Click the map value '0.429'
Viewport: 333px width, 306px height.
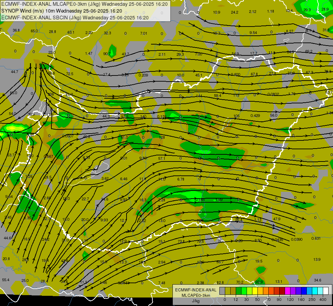(x=255, y=116)
